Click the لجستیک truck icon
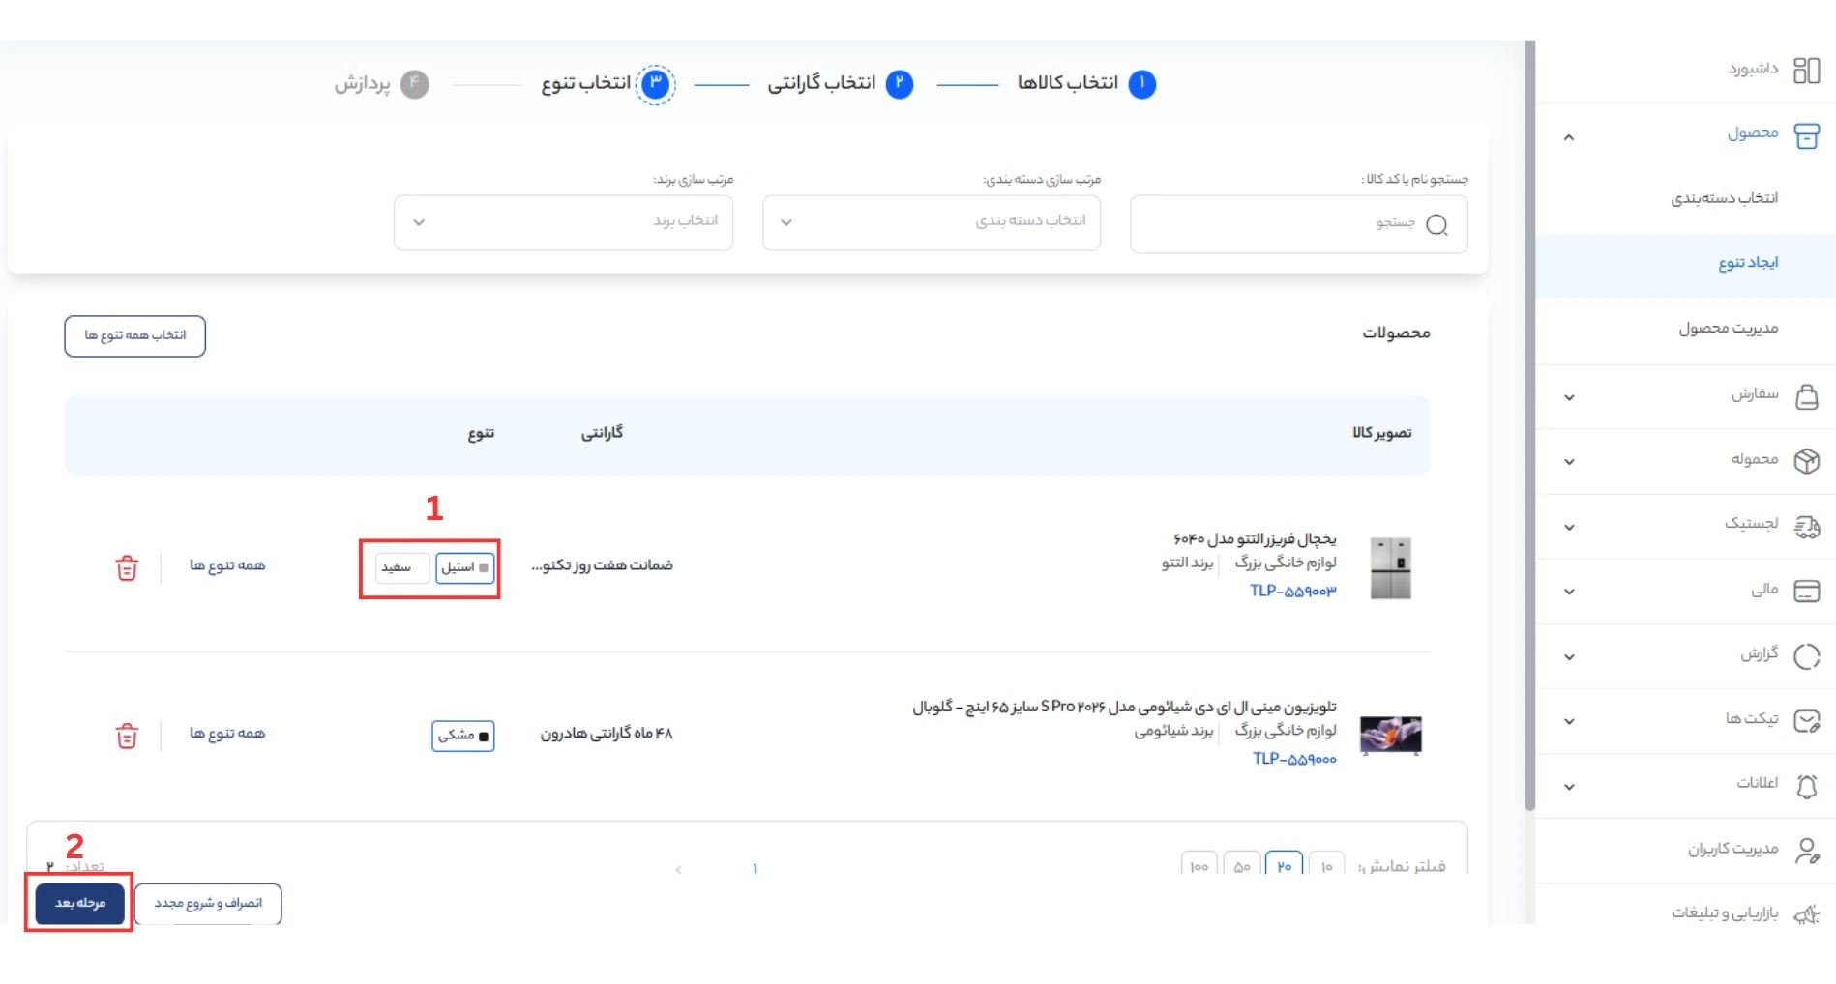1836x984 pixels. 1806,526
